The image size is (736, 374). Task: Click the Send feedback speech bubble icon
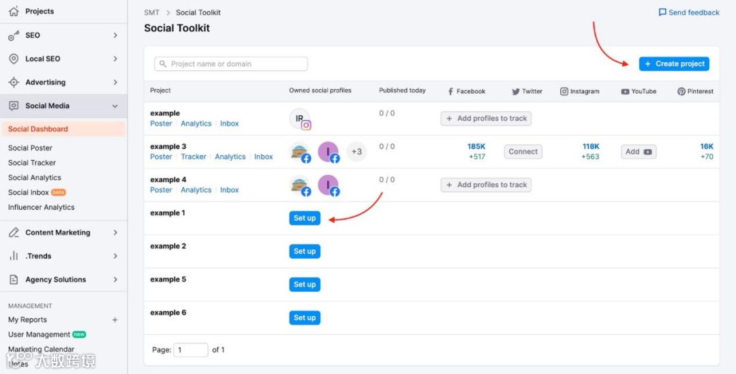[x=662, y=12]
